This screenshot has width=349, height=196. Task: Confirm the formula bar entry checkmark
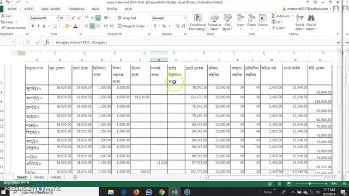tap(38, 42)
